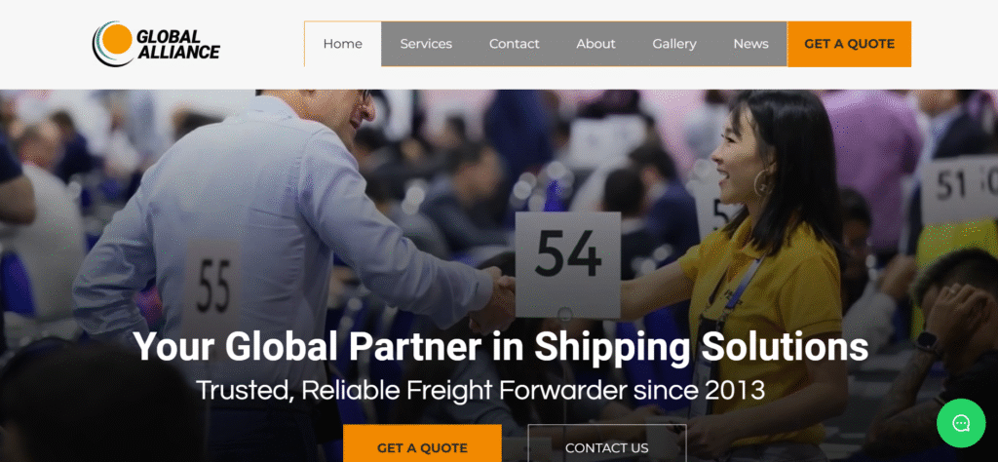
Task: Click the orange globe logo icon
Action: point(113,44)
